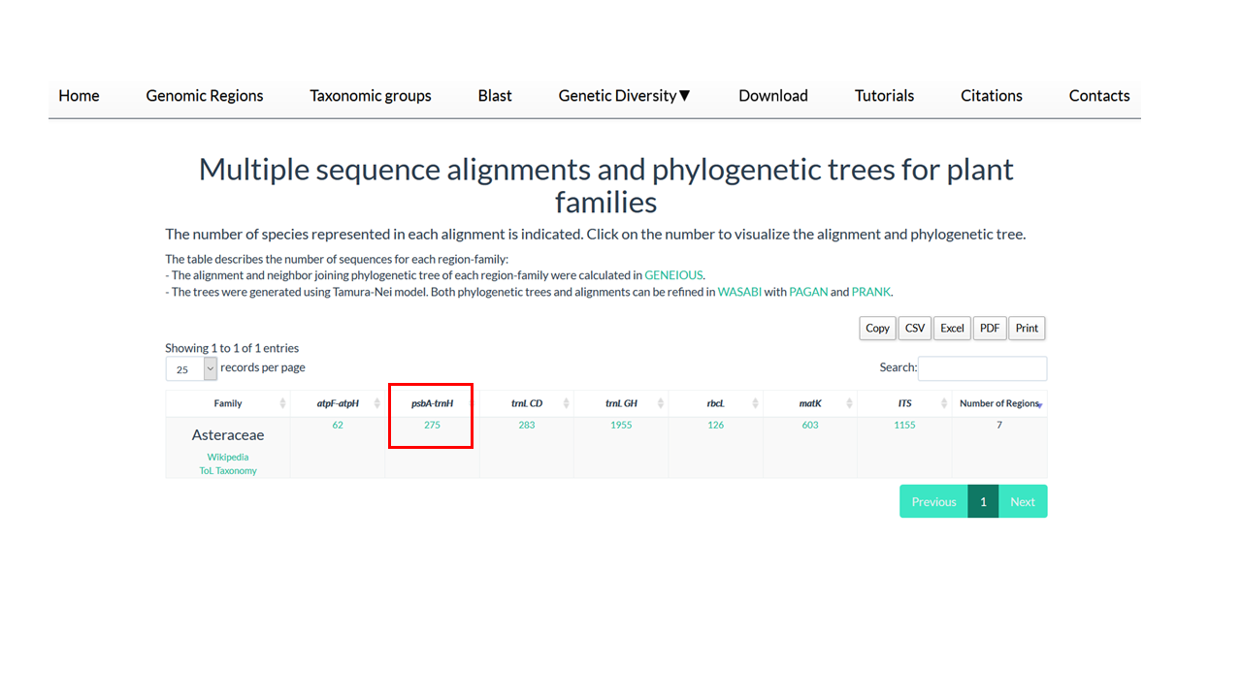Open atpF-atpH alignment with 62 species
Screen dimensions: 1242x698
coord(338,425)
